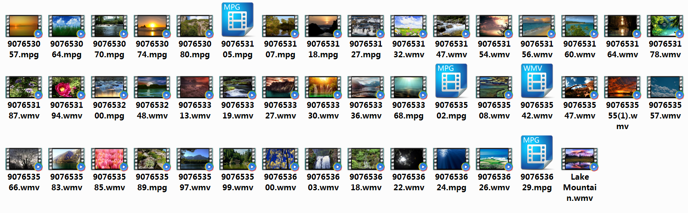Screen dimensions: 688x213
Task: Select the 907653624.mpg deep blue water video
Action: tap(451, 159)
